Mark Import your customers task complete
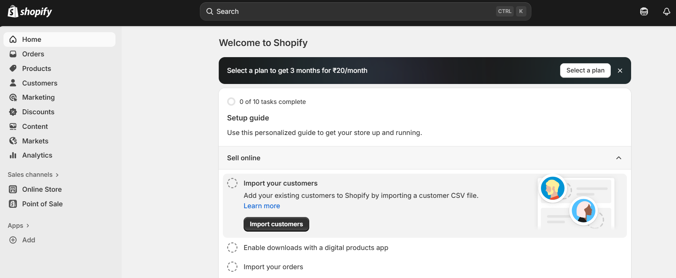The width and height of the screenshot is (676, 278). click(x=232, y=183)
